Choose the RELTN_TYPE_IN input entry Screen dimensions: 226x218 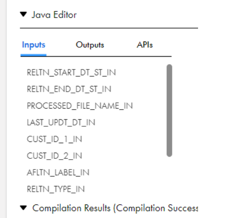click(x=55, y=189)
